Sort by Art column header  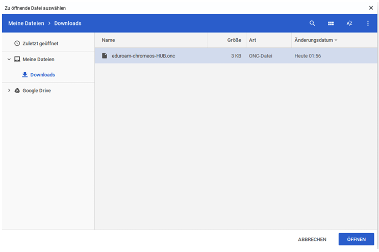[x=252, y=40]
